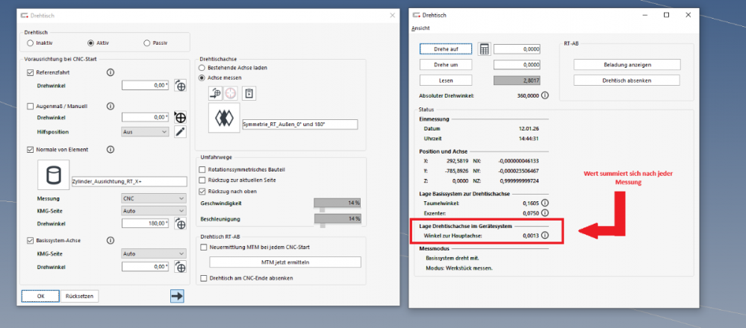This screenshot has height=328, width=746.
Task: Click info icon for Winkel zur Hauptachse
Action: coord(544,236)
